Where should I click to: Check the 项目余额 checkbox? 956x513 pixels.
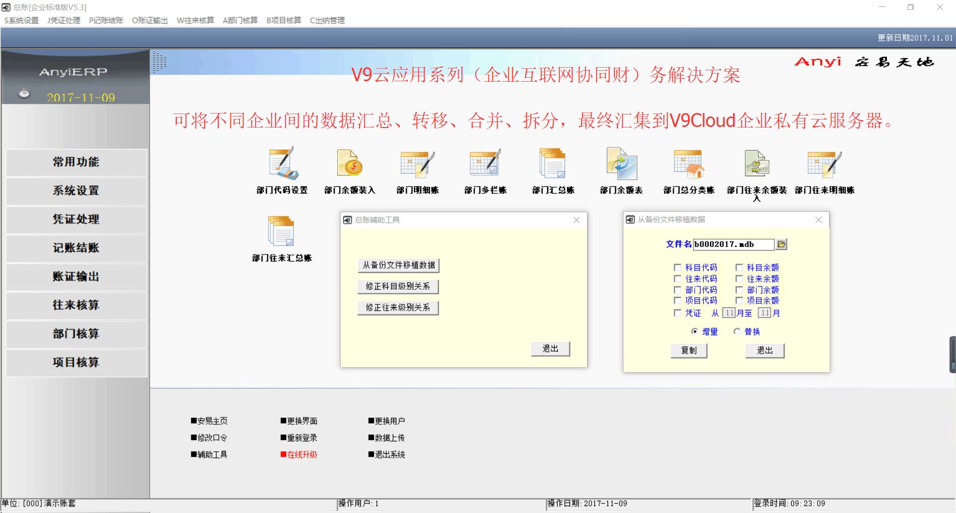739,300
